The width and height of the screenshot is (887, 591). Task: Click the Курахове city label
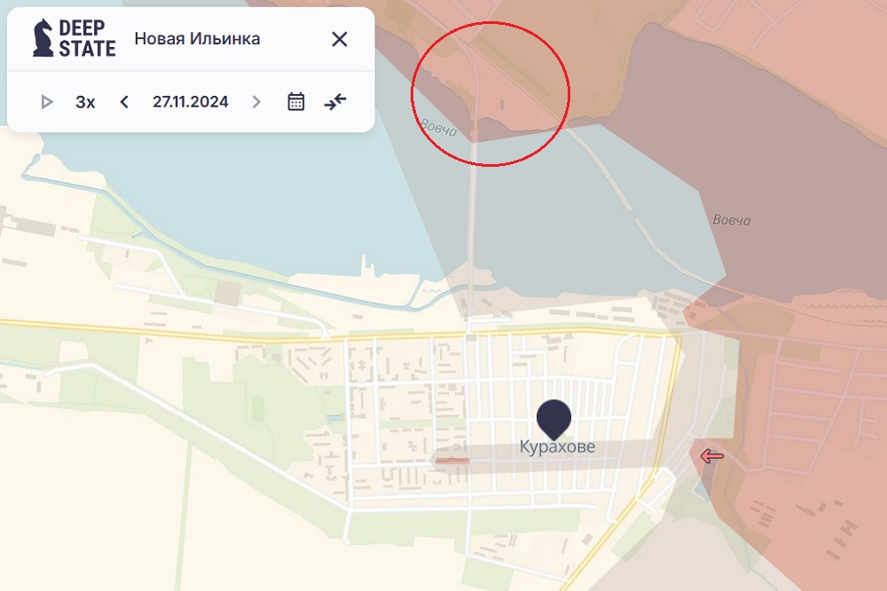[x=557, y=447]
